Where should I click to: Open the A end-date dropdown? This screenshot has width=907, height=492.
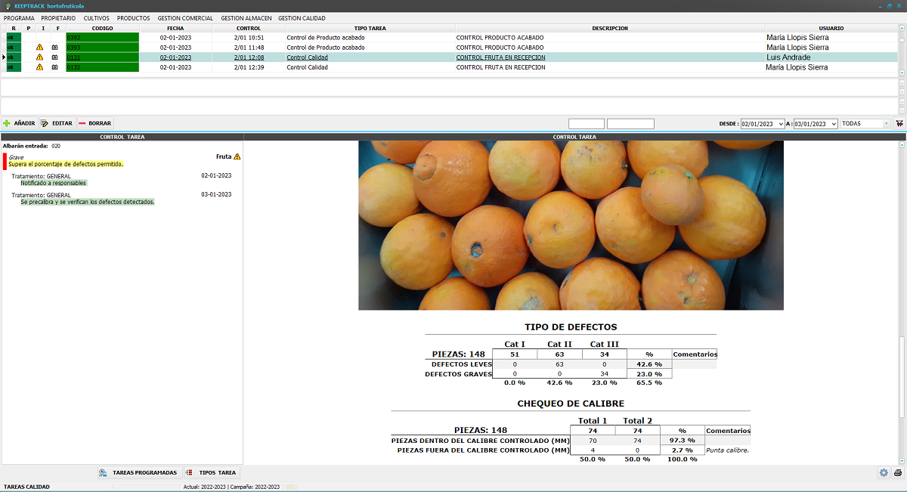tap(834, 123)
